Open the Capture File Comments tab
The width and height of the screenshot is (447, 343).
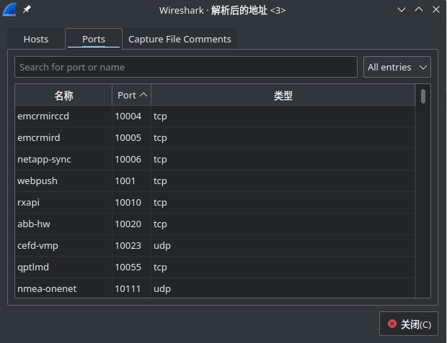[180, 39]
